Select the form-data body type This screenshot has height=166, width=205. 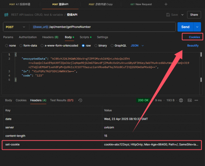(21, 46)
